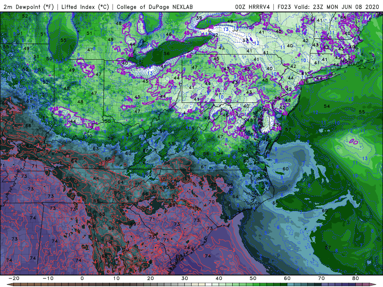Click the 10 label on the color scale
Screen dimensions: 383x287
[116, 278]
